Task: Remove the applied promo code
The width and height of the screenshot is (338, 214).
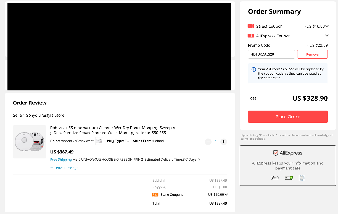Action: [x=312, y=54]
